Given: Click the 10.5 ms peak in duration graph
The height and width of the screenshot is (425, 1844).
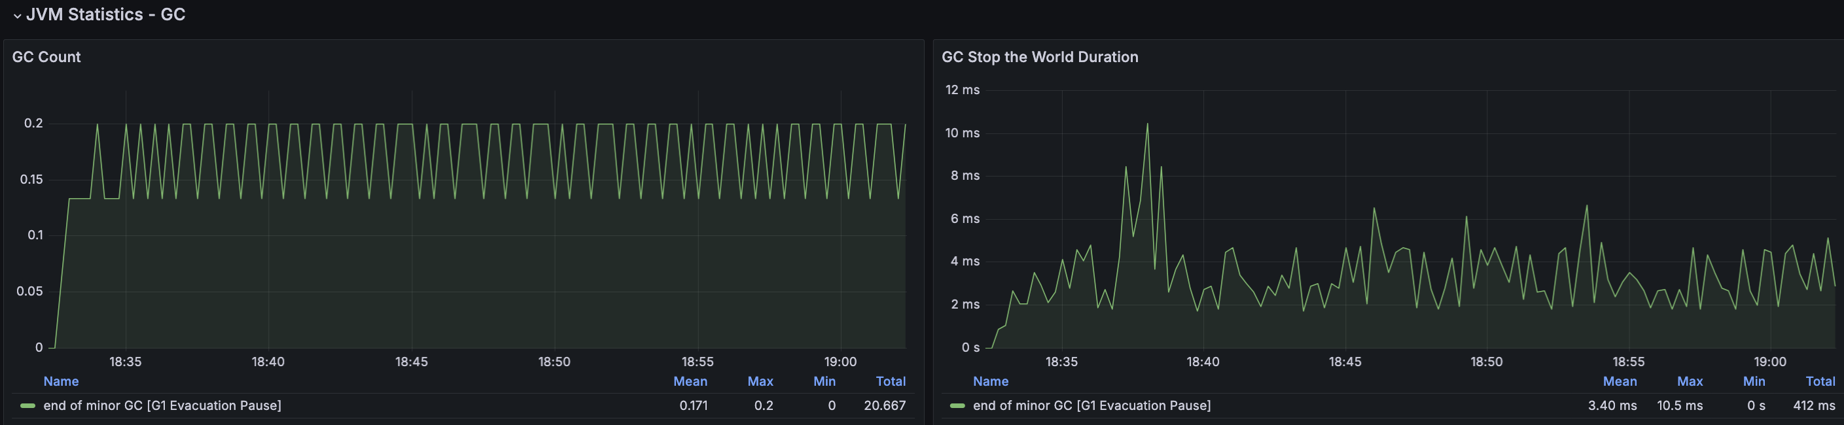Looking at the screenshot, I should coord(1146,124).
